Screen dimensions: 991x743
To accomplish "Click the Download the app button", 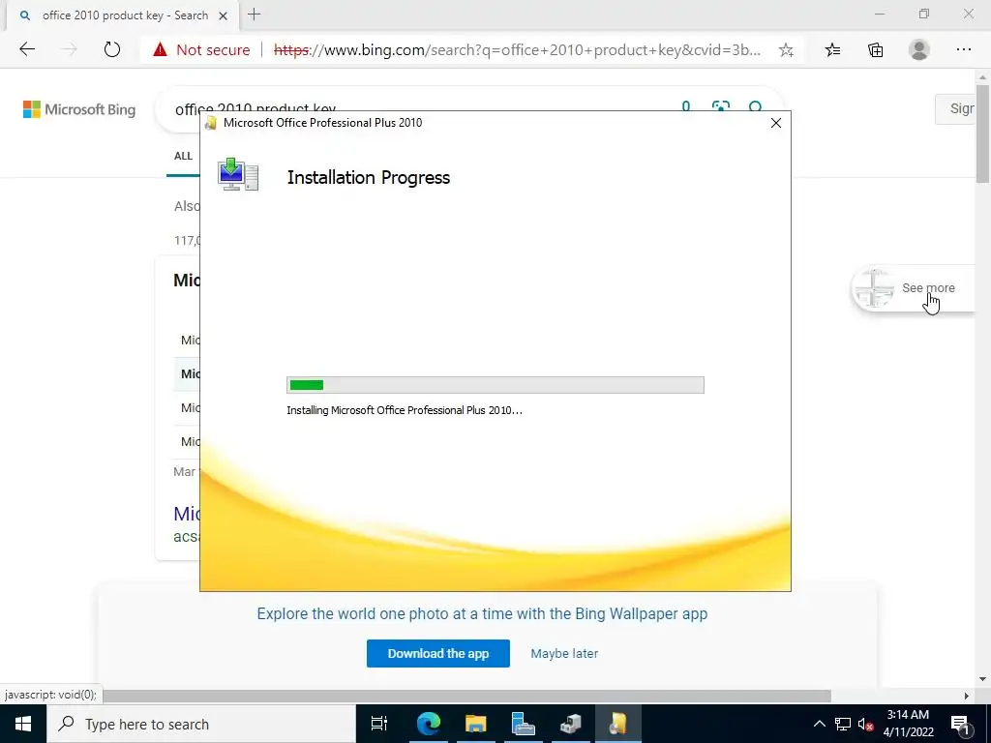I will tap(438, 653).
